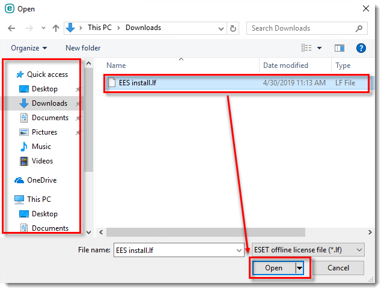The height and width of the screenshot is (292, 384).
Task: Select Quick access in the navigation pane
Action: (x=47, y=75)
